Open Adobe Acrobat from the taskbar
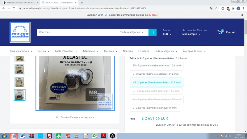 tap(103, 136)
